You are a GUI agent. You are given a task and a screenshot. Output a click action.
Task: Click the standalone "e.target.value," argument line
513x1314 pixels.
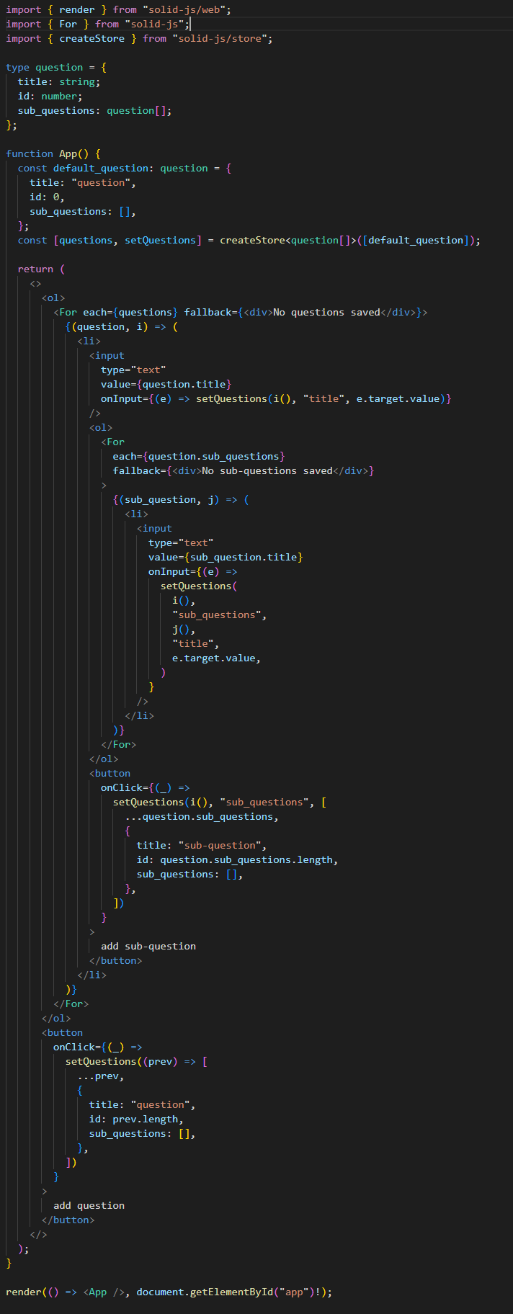click(216, 658)
